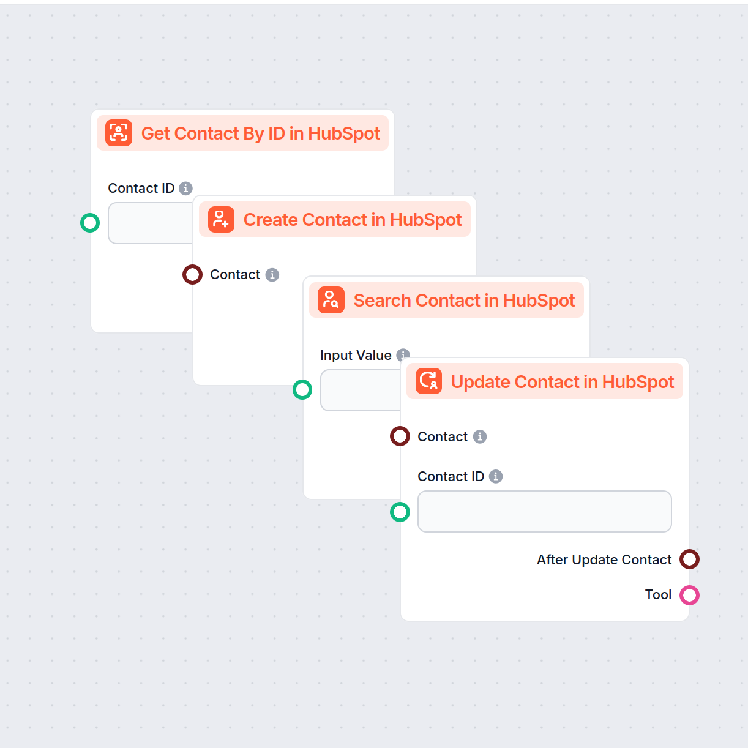Click the info icon beside Input Value

(403, 355)
